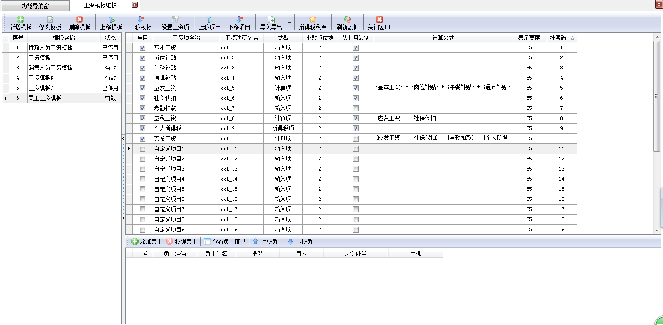Open the 所得税税率 star icon

(313, 19)
